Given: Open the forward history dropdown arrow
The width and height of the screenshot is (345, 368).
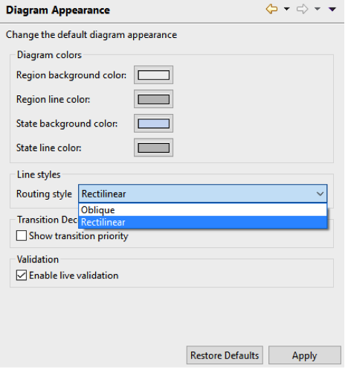Looking at the screenshot, I should click(317, 9).
